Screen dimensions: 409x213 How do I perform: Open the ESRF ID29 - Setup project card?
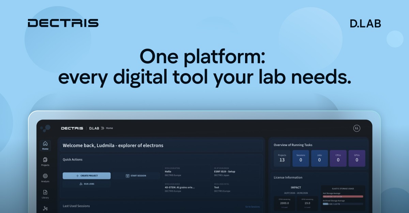[x=236, y=172]
